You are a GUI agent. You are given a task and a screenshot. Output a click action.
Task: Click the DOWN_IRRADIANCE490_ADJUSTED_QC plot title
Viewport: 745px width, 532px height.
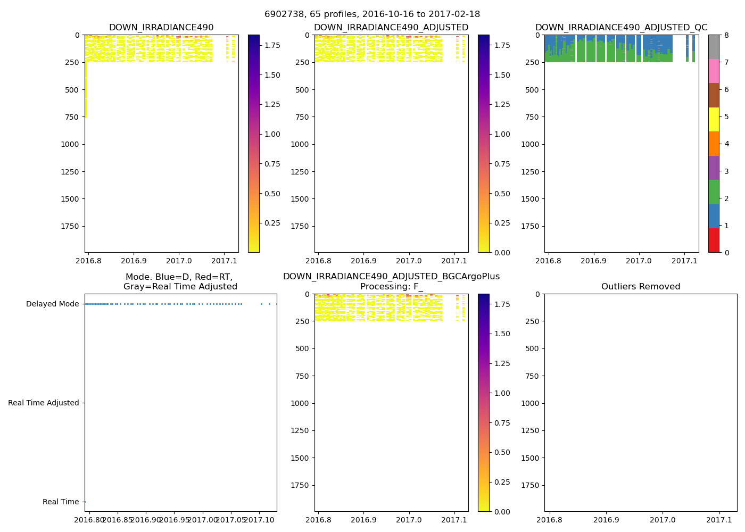tap(621, 28)
